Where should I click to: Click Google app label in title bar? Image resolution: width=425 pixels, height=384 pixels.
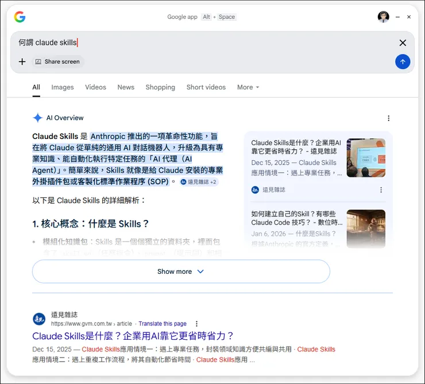(182, 17)
